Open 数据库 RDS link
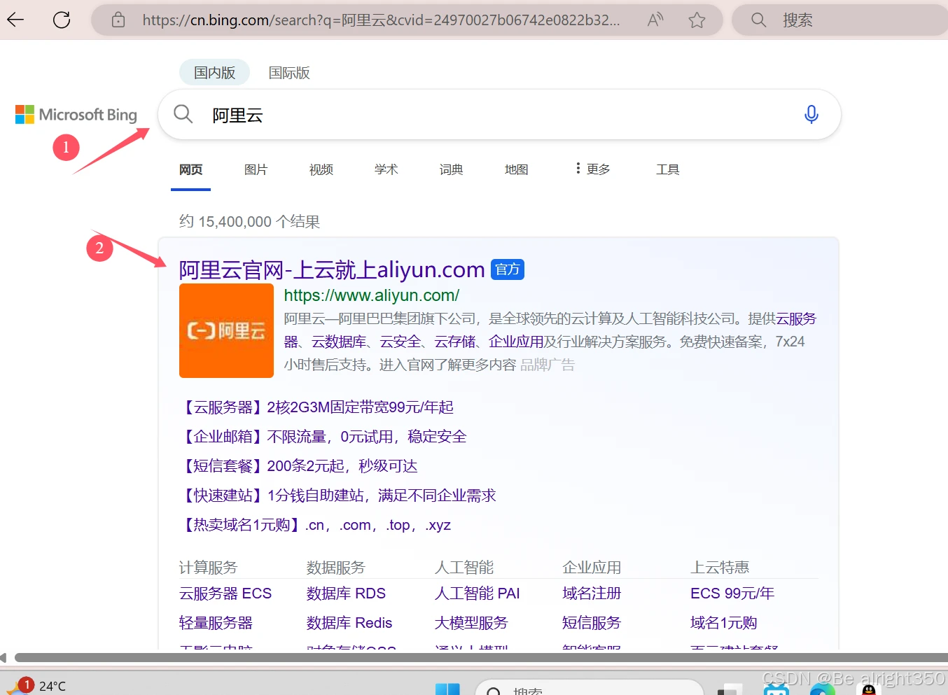The height and width of the screenshot is (695, 948). click(346, 594)
